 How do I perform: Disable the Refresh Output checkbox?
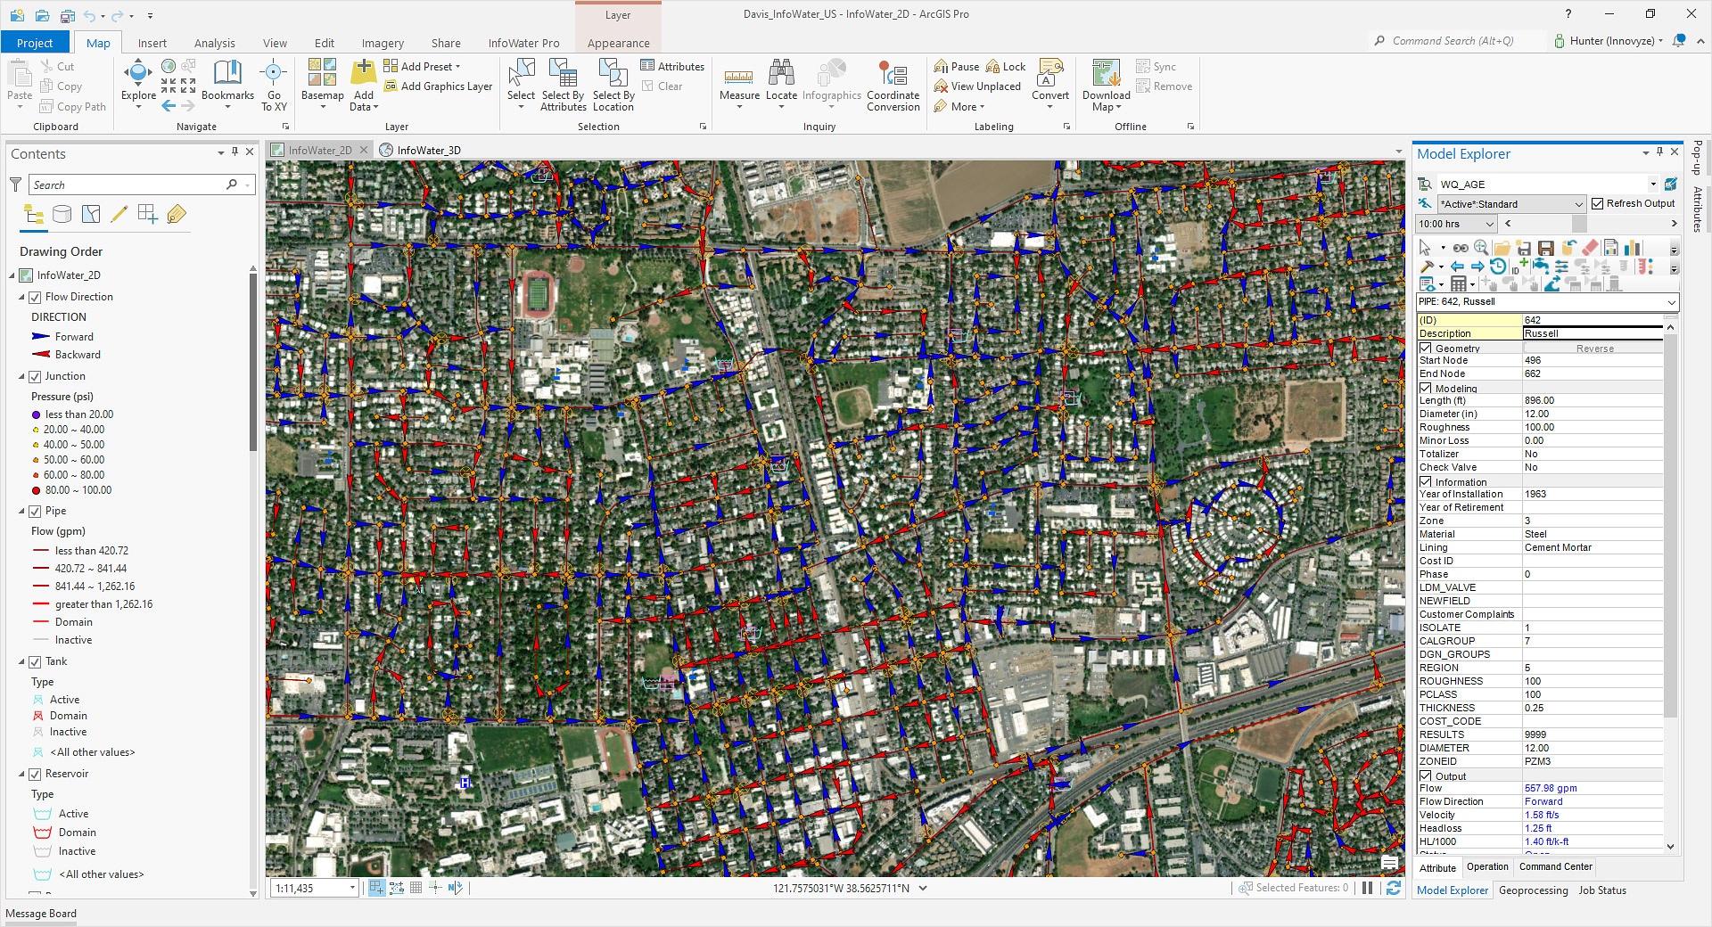tap(1598, 204)
